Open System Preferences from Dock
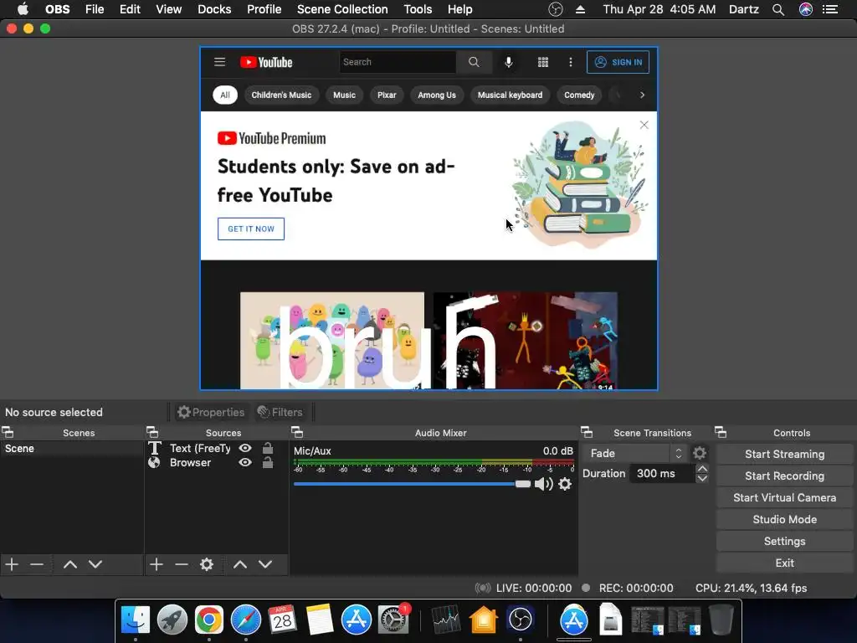Viewport: 857px width, 643px height. (393, 620)
